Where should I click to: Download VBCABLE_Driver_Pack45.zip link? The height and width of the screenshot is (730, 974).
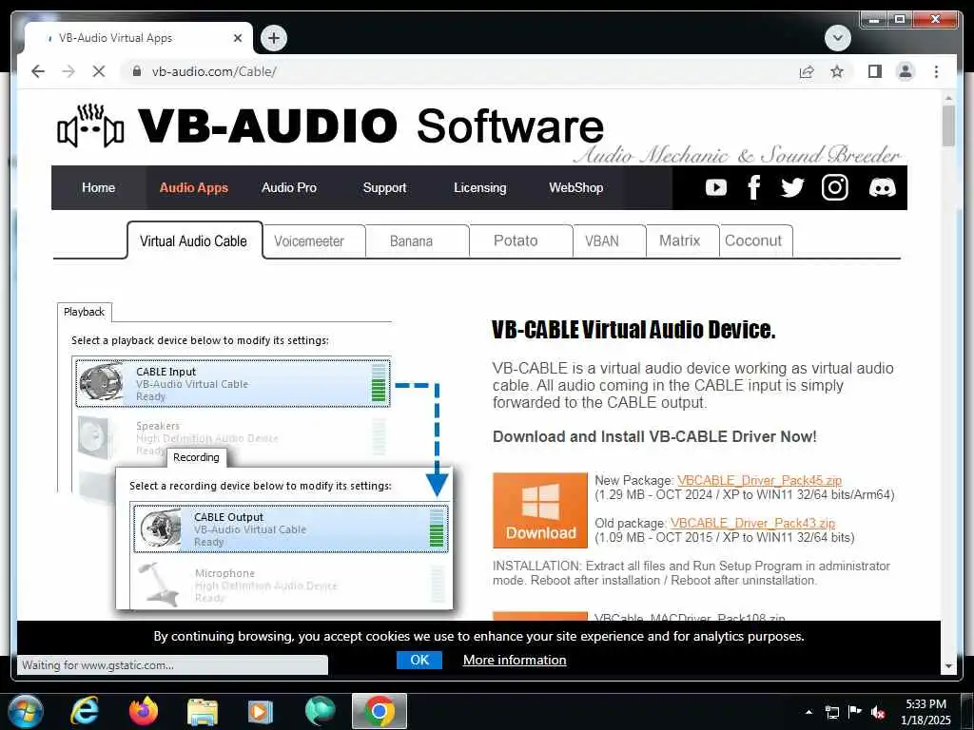point(759,480)
